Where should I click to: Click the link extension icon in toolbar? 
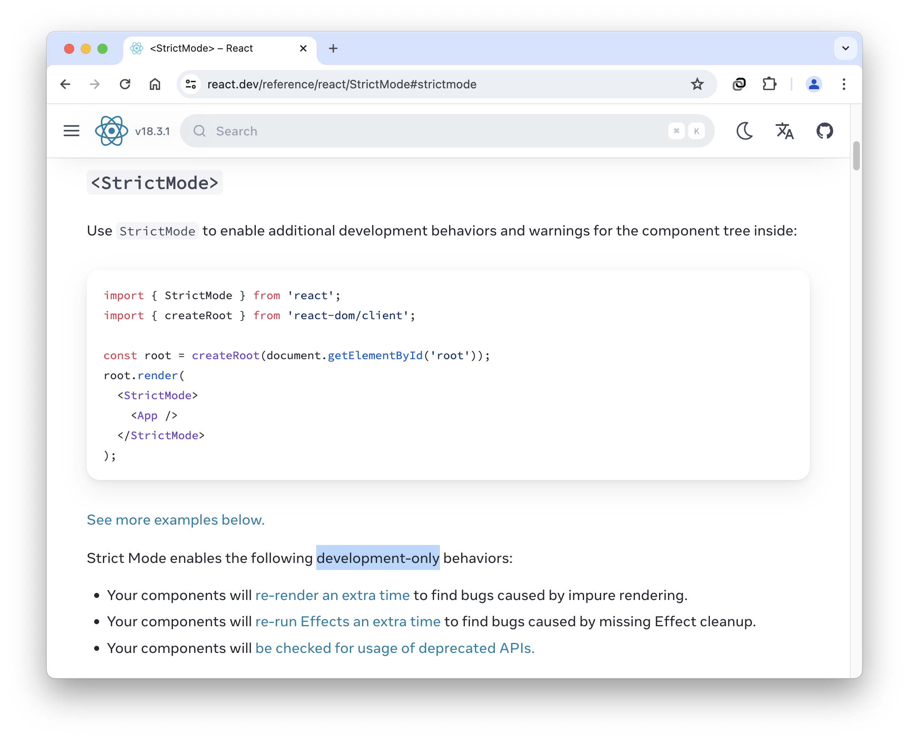[x=739, y=85]
